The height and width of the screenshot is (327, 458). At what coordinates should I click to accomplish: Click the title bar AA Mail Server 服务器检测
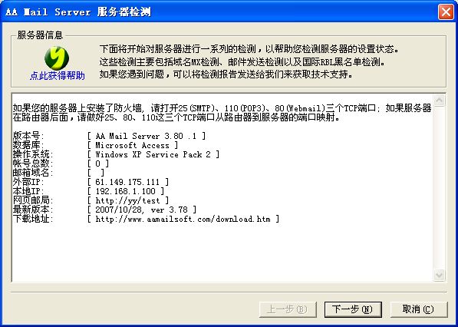[78, 12]
